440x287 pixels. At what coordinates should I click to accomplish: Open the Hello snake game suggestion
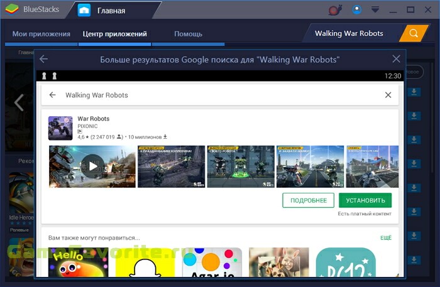pos(79,263)
